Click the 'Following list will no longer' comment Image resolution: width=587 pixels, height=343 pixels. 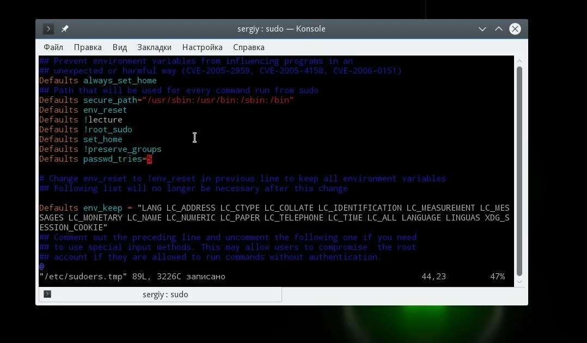coord(193,188)
